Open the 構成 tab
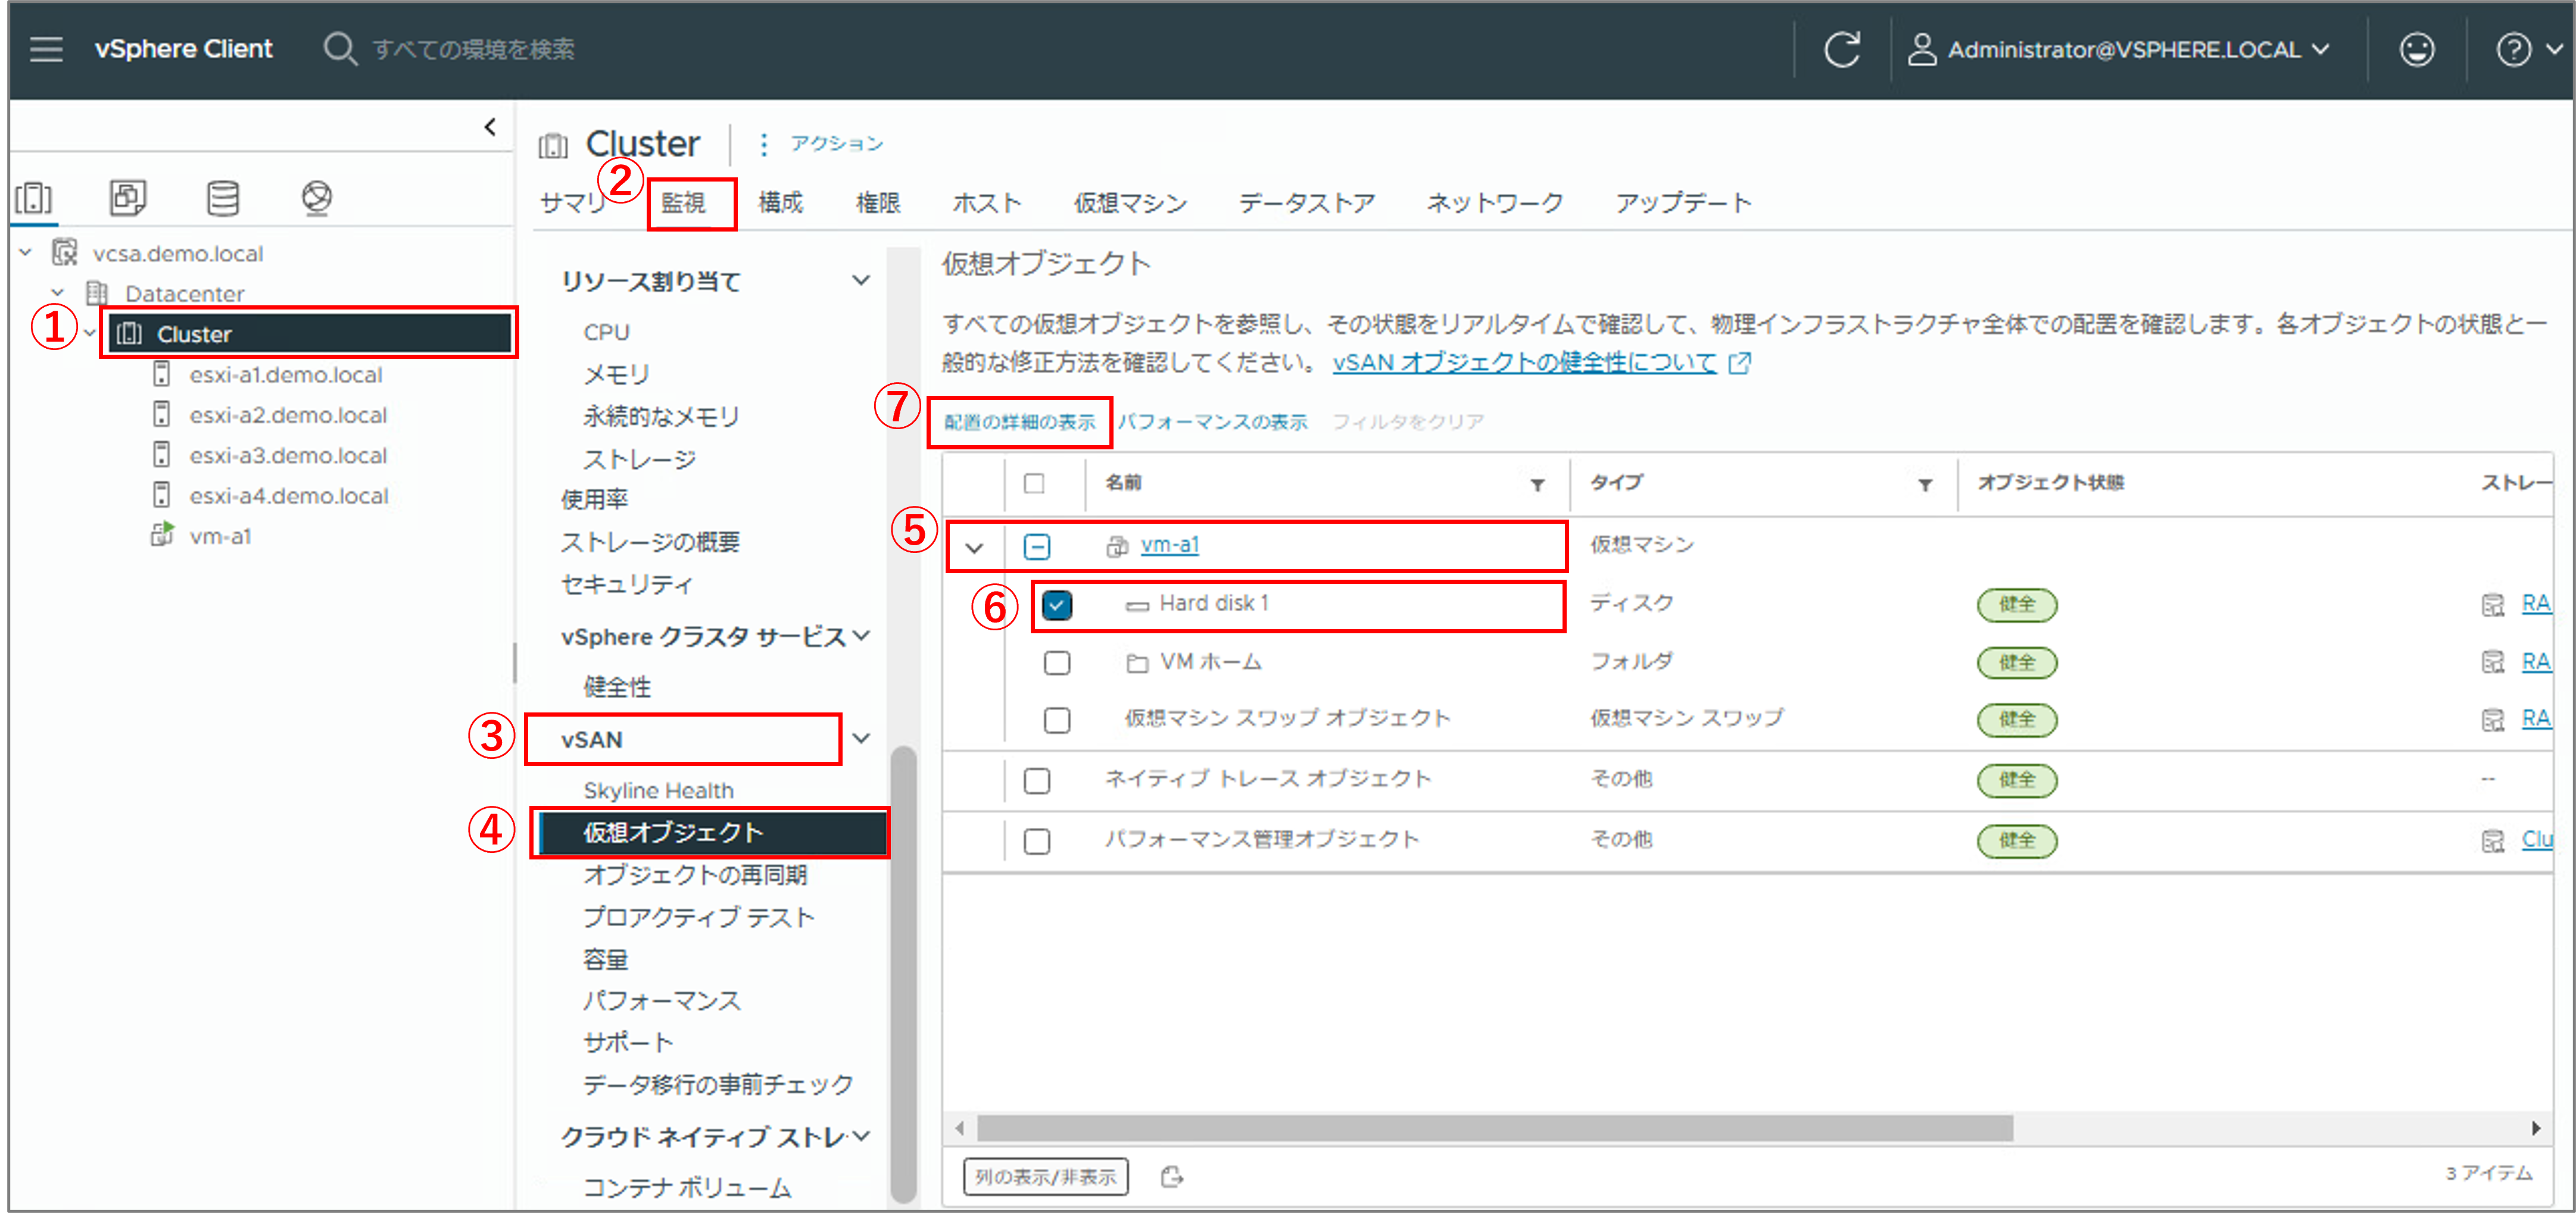The height and width of the screenshot is (1213, 2576). click(780, 203)
